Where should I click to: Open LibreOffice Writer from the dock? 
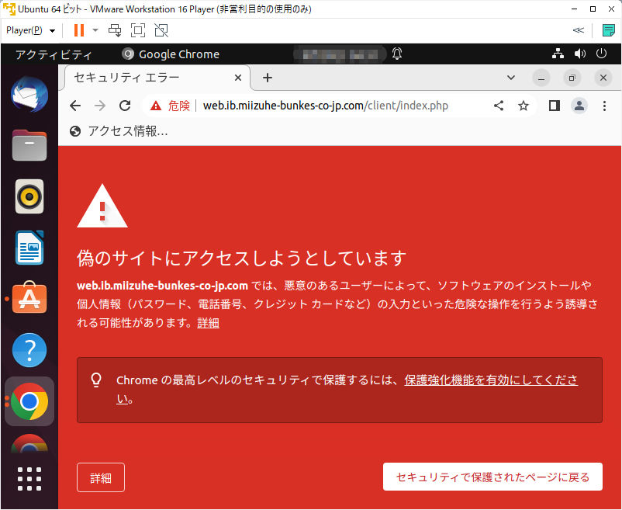[29, 248]
